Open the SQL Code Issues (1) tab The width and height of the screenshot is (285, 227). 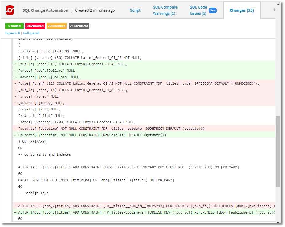198,10
